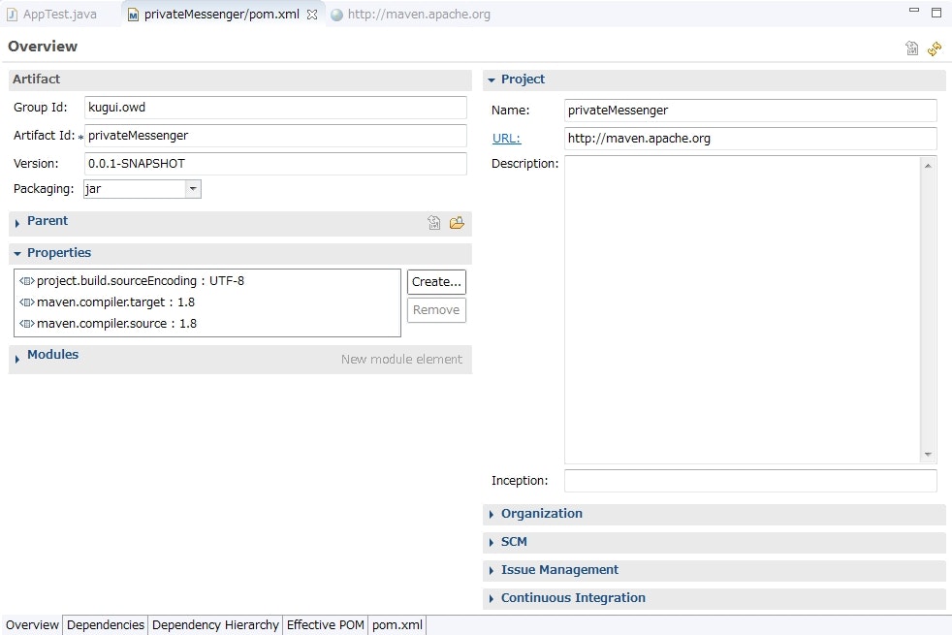Click the Inception input field
952x635 pixels.
pos(750,481)
